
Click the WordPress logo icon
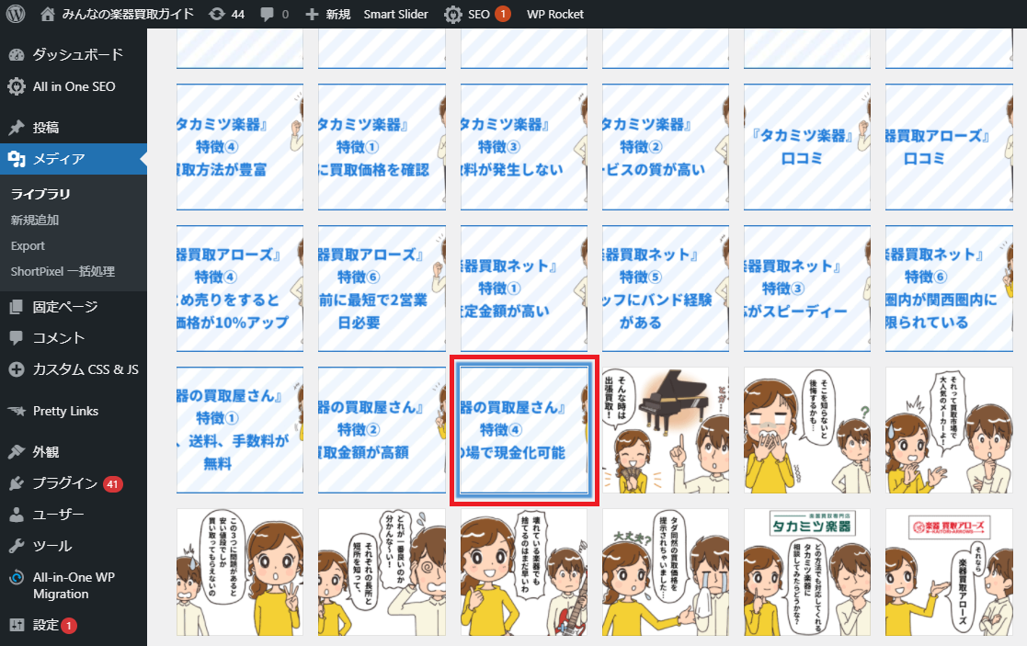16,14
